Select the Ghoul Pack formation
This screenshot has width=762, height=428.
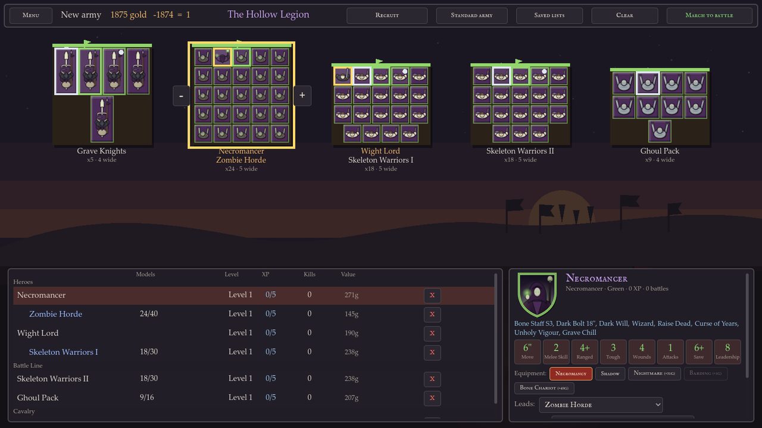click(660, 107)
